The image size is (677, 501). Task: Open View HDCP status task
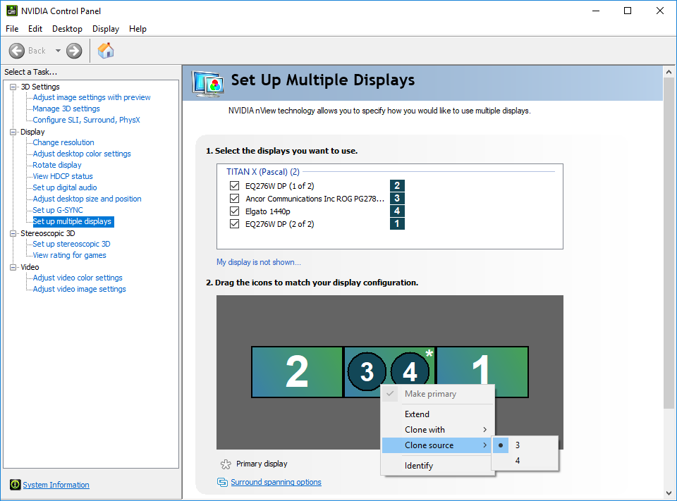coord(63,176)
